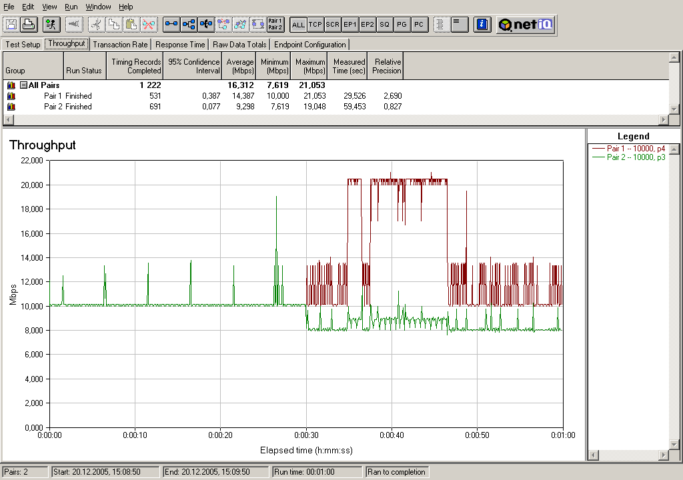Viewport: 683px width, 480px height.
Task: Toggle the ALL filter button
Action: [x=298, y=25]
